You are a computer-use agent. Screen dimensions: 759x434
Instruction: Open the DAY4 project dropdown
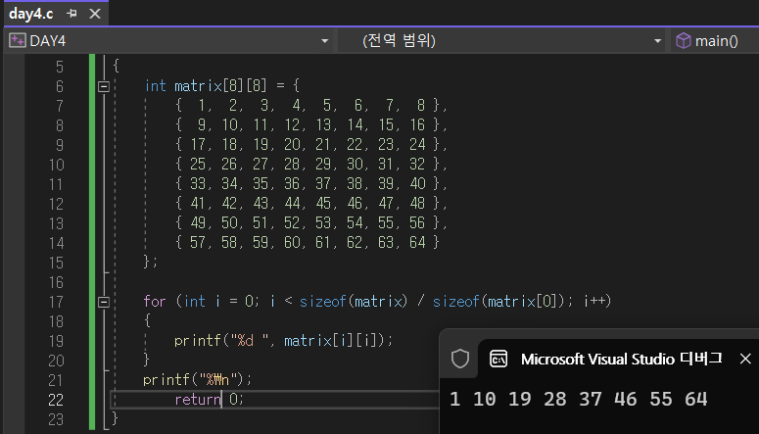tap(325, 41)
